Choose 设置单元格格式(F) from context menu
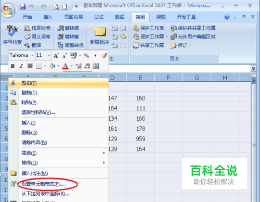The width and height of the screenshot is (260, 202). coord(58,184)
